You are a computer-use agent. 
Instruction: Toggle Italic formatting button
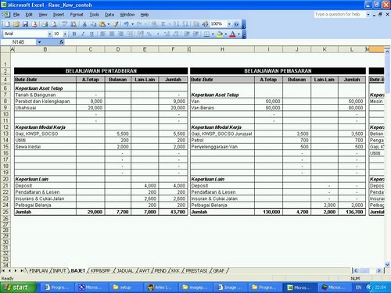pyautogui.click(x=83, y=34)
